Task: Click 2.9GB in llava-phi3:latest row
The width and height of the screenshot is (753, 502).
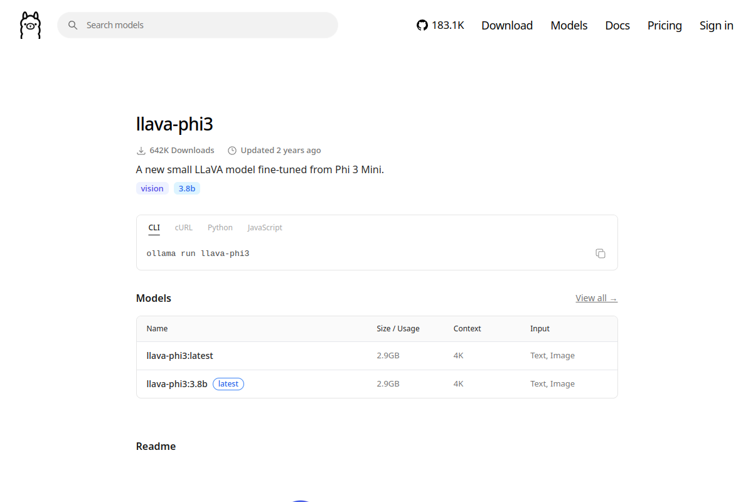Action: pyautogui.click(x=388, y=356)
